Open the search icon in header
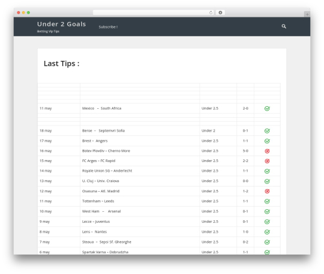The width and height of the screenshot is (324, 274). 284,27
